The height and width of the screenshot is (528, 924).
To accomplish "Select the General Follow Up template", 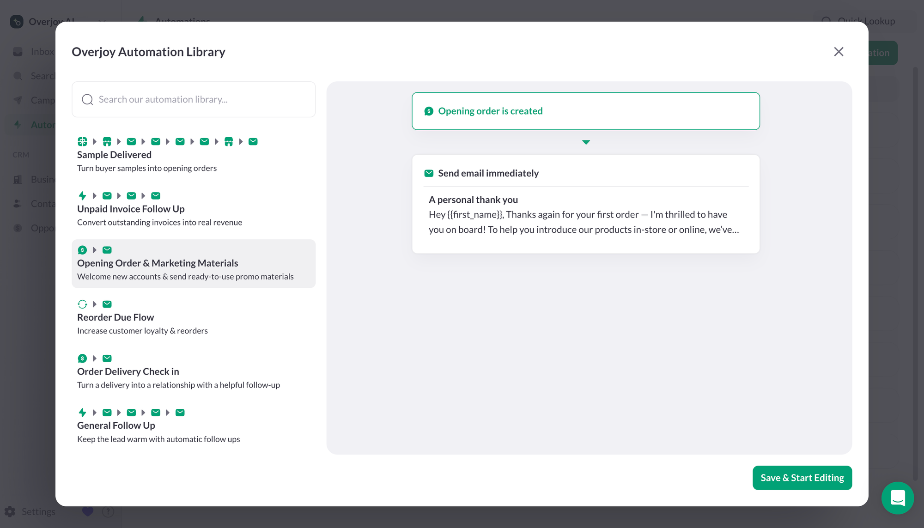I will pyautogui.click(x=194, y=426).
